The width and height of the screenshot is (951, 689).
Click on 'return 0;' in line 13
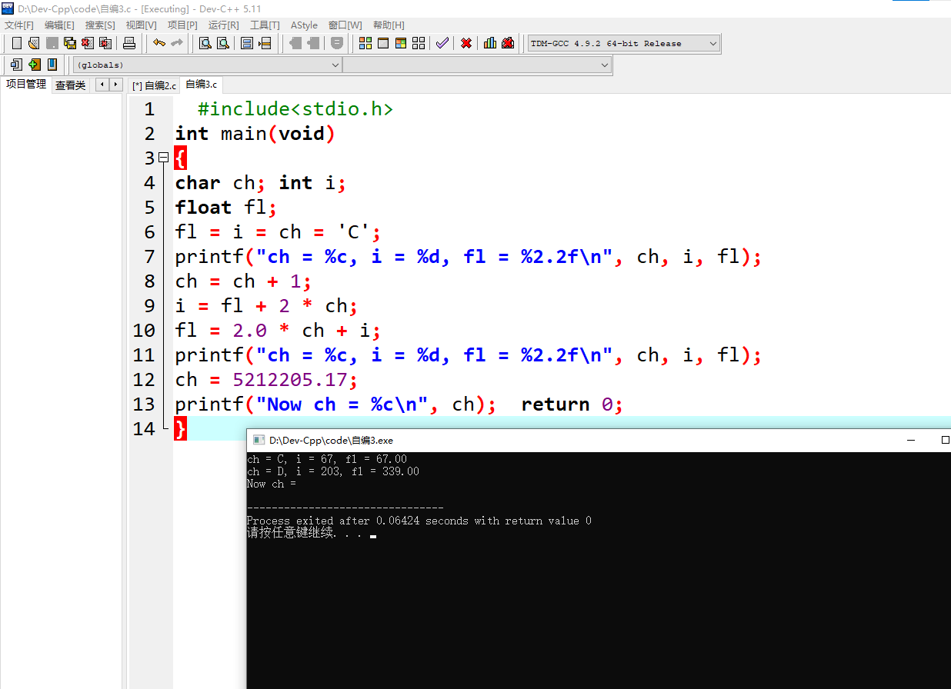point(572,404)
